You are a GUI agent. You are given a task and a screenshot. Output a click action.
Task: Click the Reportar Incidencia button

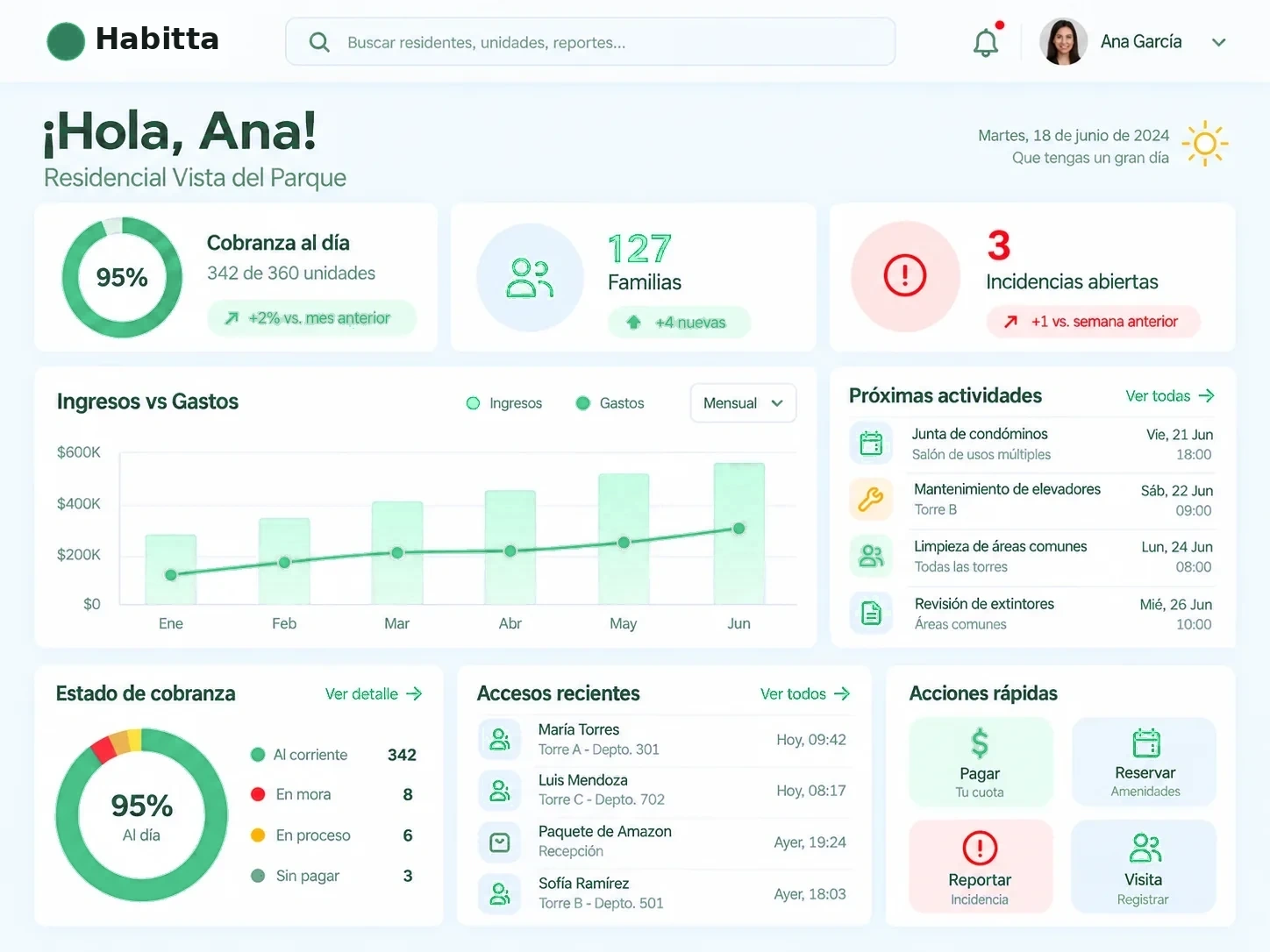[981, 867]
